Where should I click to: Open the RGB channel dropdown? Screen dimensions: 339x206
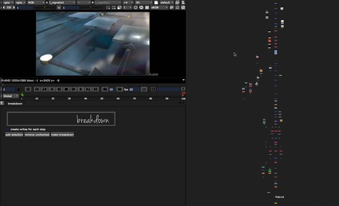click(x=35, y=3)
